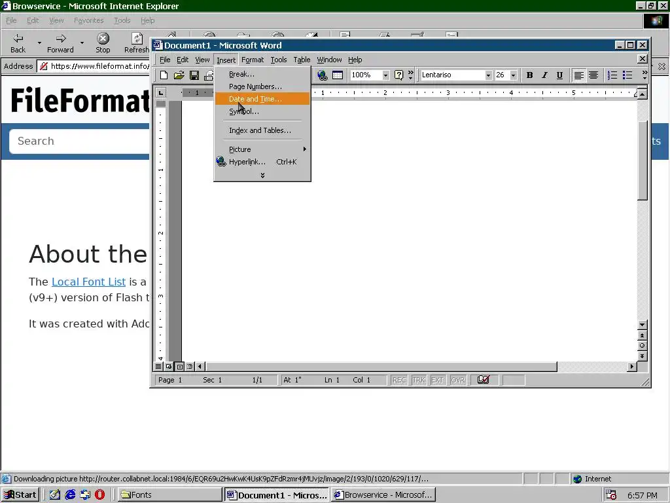Open Word's Help menu
This screenshot has width=670, height=503.
355,60
